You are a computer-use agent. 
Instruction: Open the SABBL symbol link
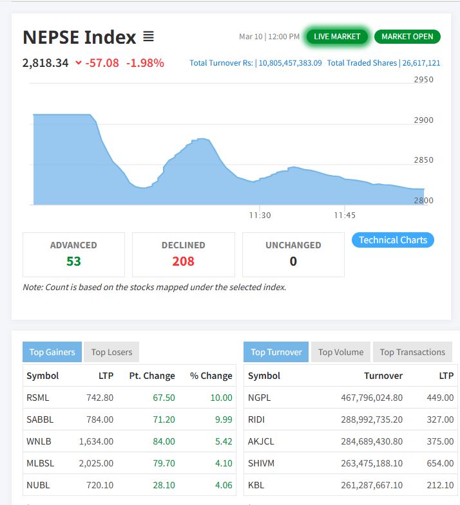coord(40,419)
